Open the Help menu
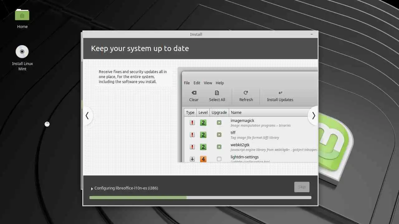The width and height of the screenshot is (399, 224). point(220,83)
